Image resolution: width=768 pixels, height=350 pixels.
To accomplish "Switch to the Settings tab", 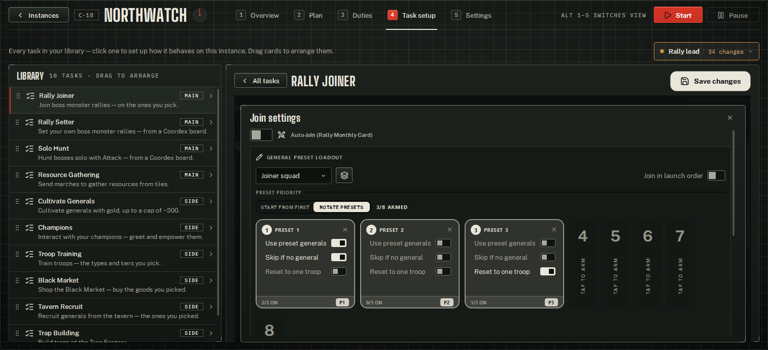I will (x=471, y=15).
